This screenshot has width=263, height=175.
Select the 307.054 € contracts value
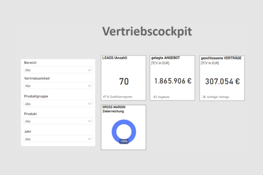(x=222, y=81)
